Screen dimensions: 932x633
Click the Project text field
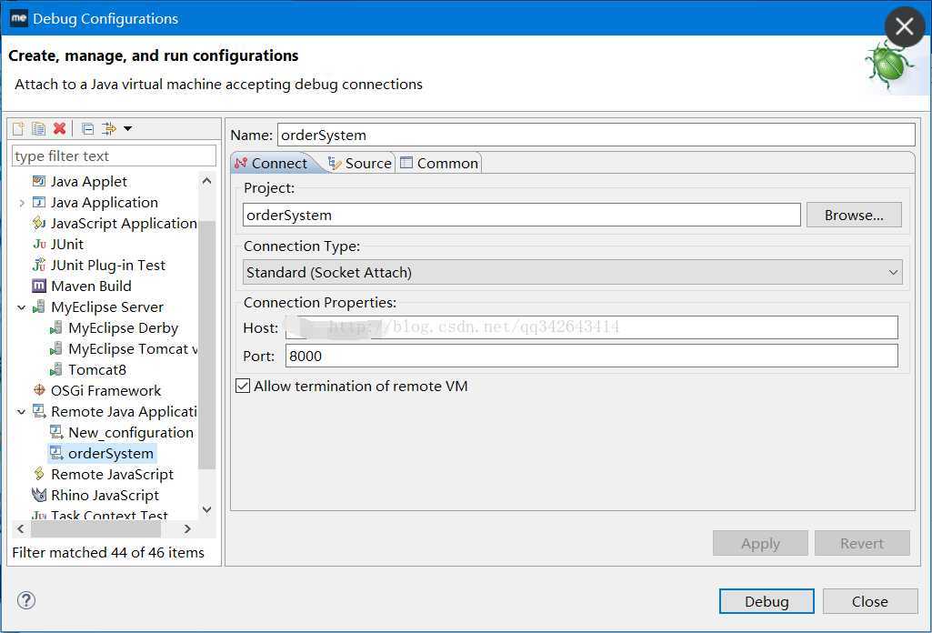pyautogui.click(x=521, y=216)
